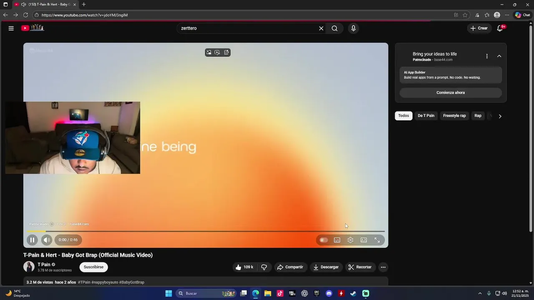Click Comienza ahora ad button
Screen dimensions: 534x300
(x=451, y=92)
